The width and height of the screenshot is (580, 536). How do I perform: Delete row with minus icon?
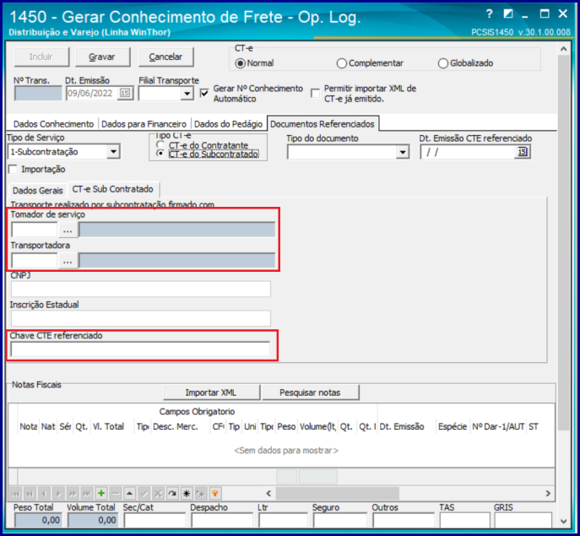pyautogui.click(x=116, y=493)
